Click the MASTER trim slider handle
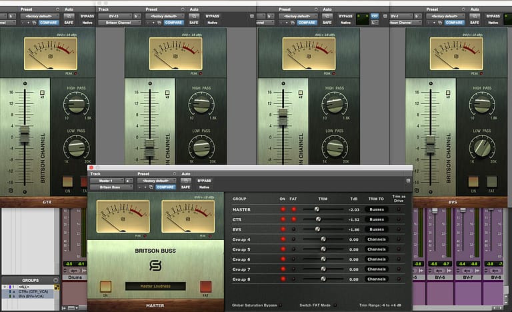512x312 pixels. point(317,209)
